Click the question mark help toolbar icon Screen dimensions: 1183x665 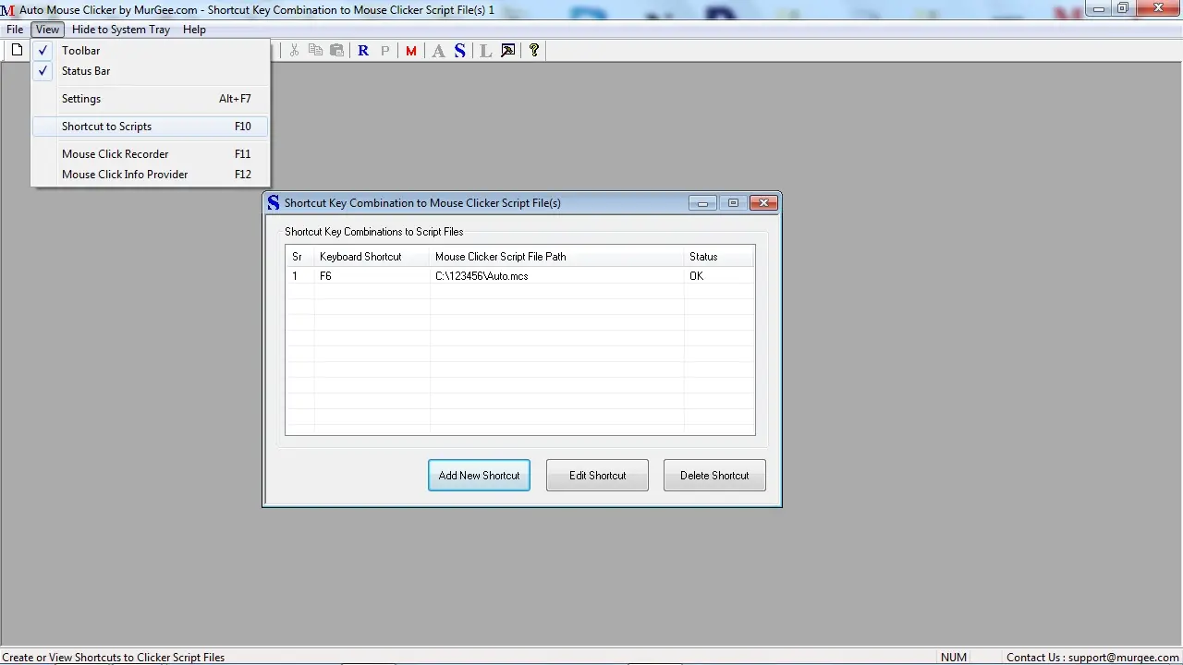pyautogui.click(x=534, y=51)
